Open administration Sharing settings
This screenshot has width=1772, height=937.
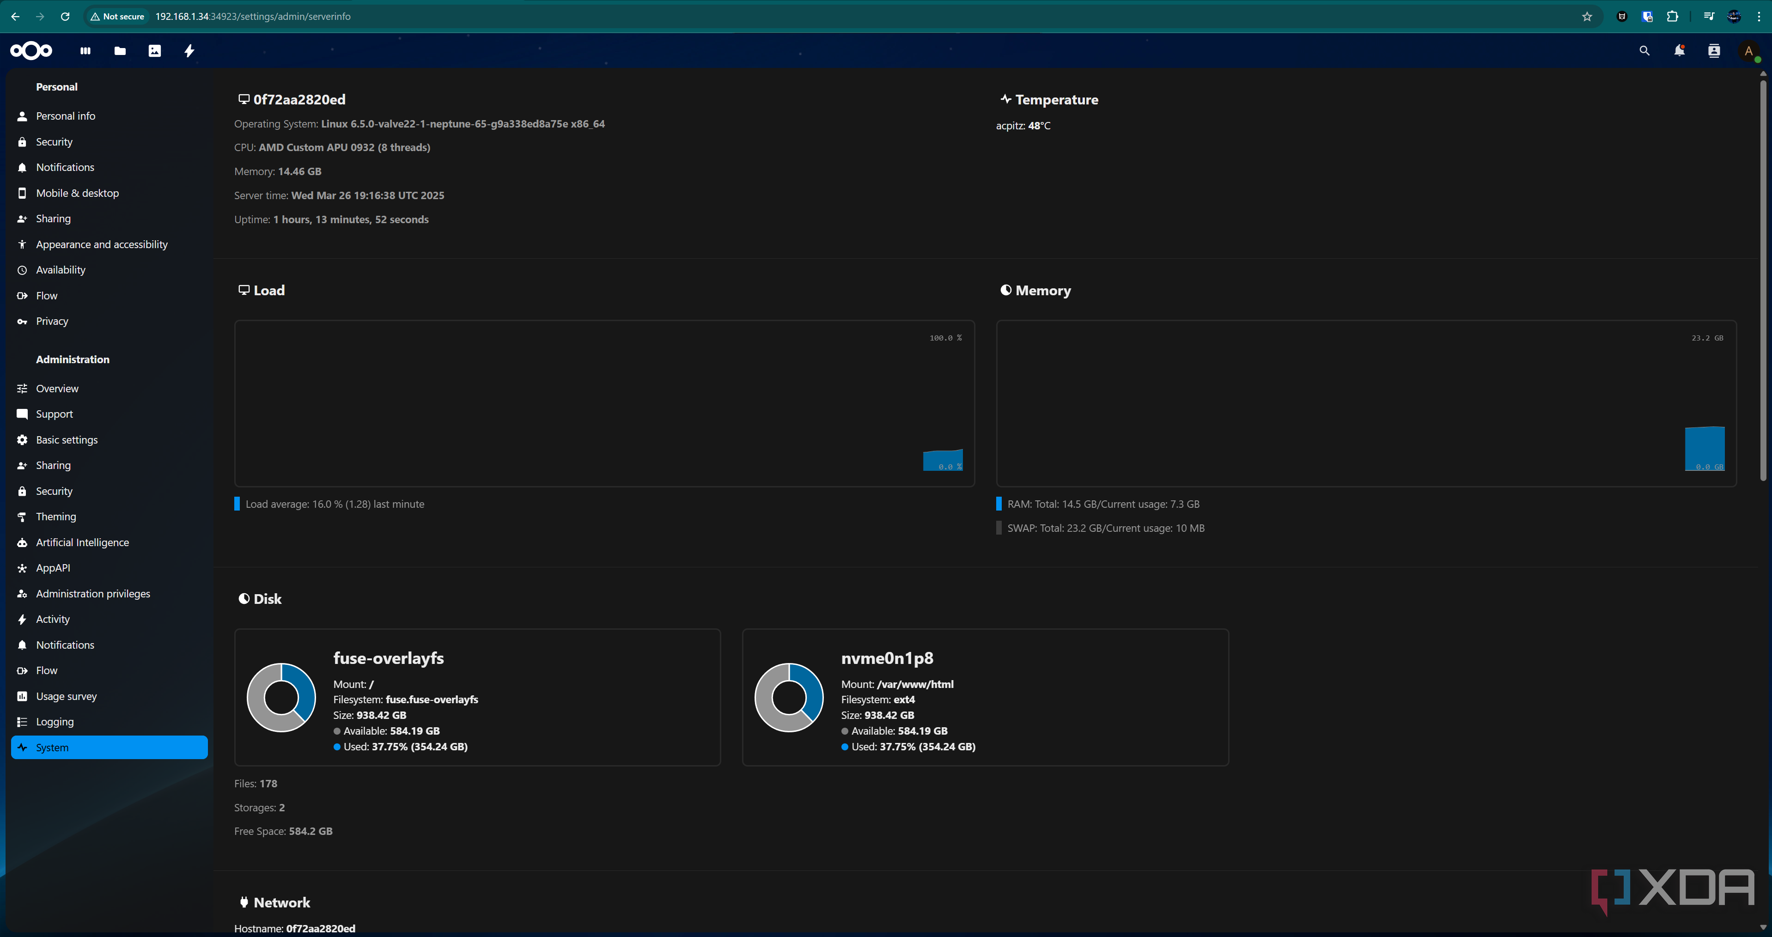click(110, 465)
